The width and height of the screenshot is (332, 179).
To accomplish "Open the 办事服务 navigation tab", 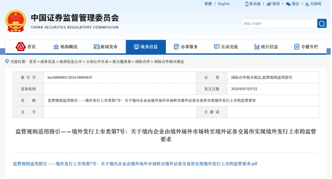I will [x=186, y=47].
